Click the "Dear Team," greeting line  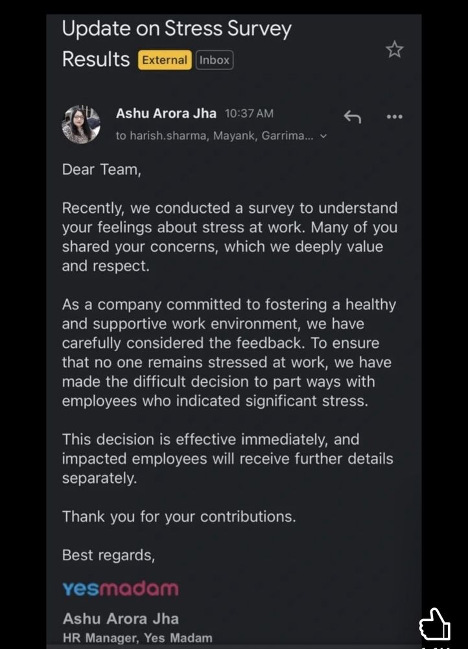pyautogui.click(x=100, y=170)
